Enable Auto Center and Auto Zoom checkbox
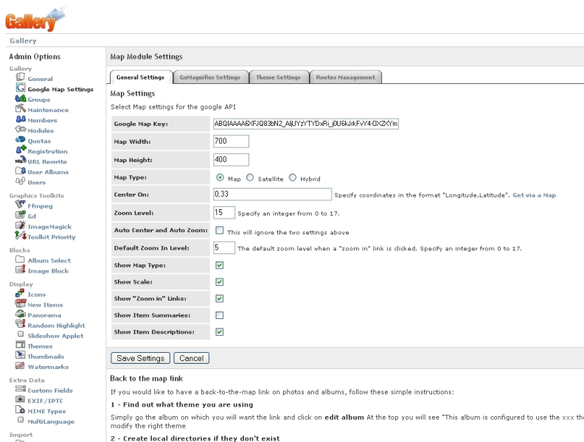The height and width of the screenshot is (442, 584). tap(220, 231)
